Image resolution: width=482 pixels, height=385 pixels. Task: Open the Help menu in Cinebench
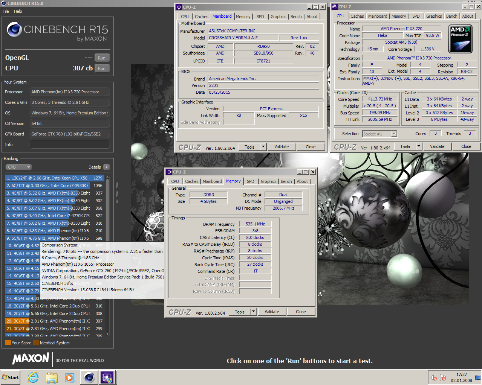[18, 11]
